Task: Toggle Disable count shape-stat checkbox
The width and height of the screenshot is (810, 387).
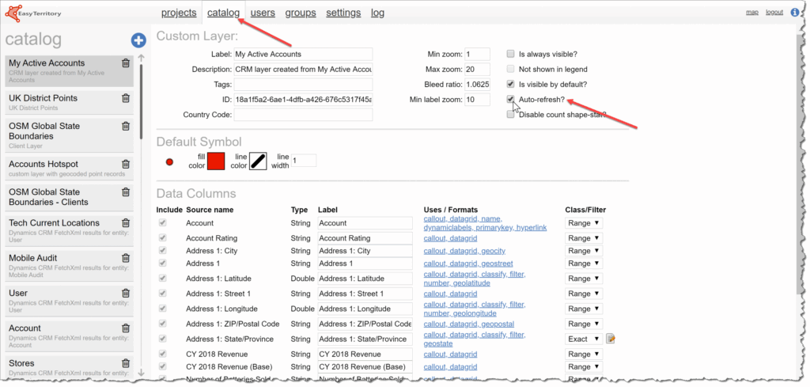Action: 510,115
